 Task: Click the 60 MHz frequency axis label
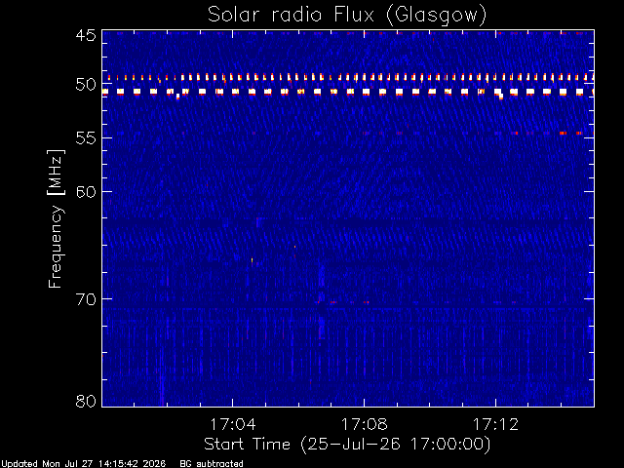pyautogui.click(x=86, y=191)
